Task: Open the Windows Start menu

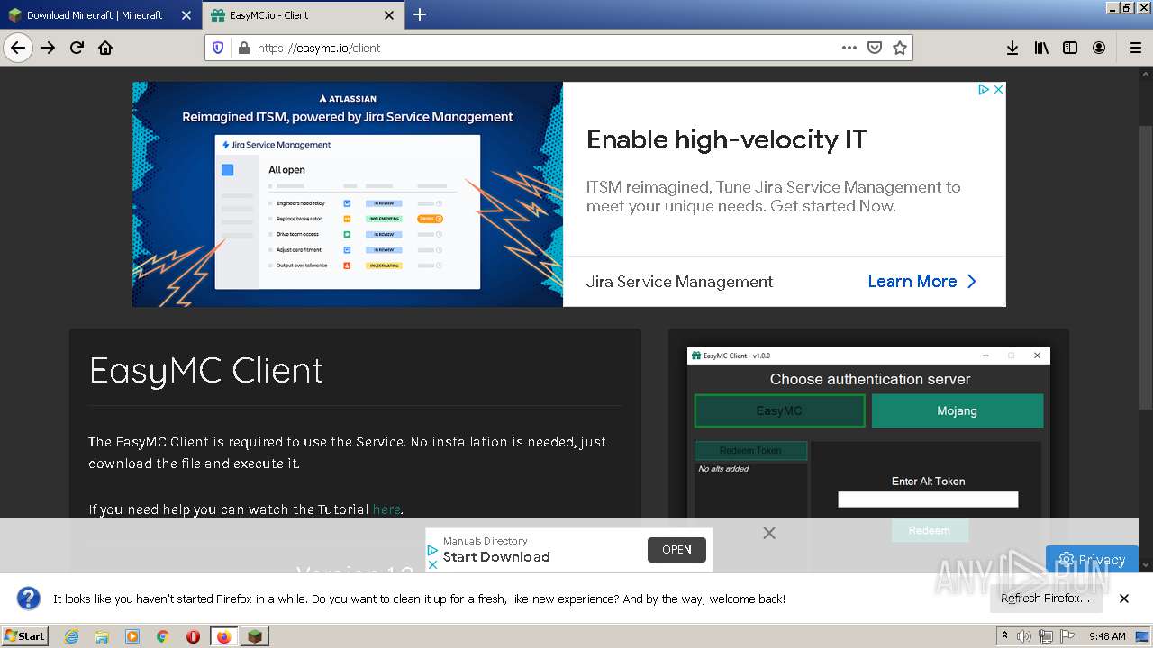Action: (x=24, y=635)
